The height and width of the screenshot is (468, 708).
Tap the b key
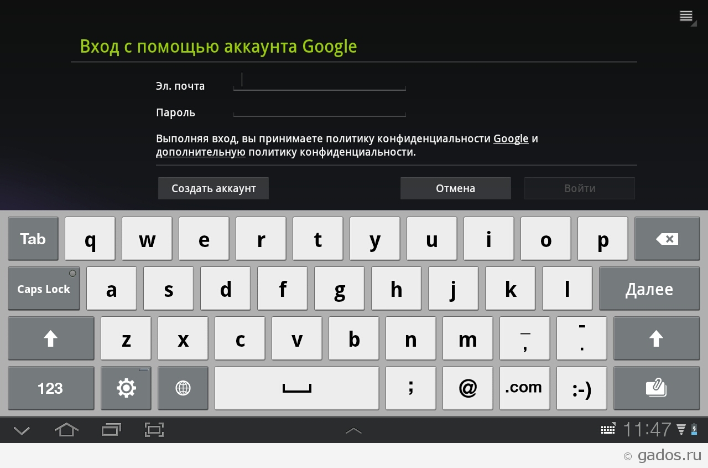354,338
